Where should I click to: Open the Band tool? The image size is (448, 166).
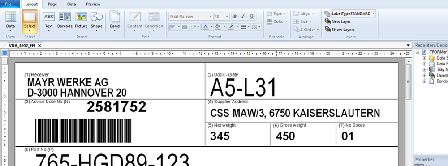[x=115, y=21]
